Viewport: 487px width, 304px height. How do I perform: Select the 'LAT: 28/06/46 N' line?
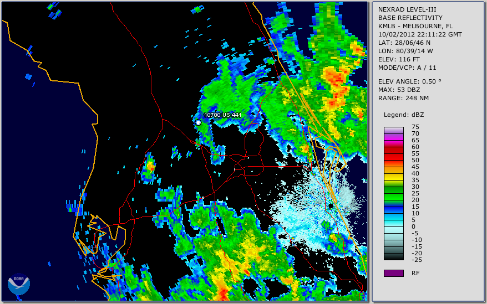tap(404, 43)
